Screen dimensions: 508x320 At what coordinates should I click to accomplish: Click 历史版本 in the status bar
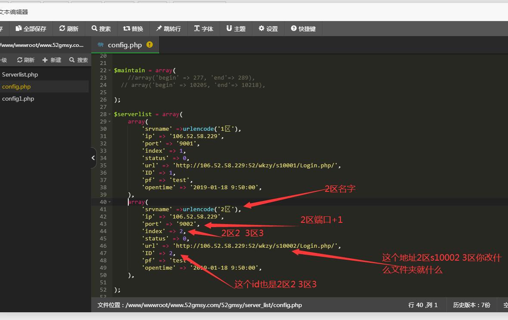(471, 305)
